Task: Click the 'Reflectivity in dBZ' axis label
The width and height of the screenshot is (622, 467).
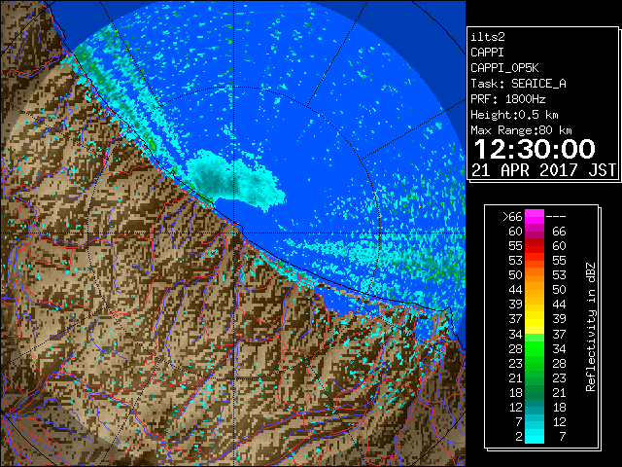Action: 590,327
